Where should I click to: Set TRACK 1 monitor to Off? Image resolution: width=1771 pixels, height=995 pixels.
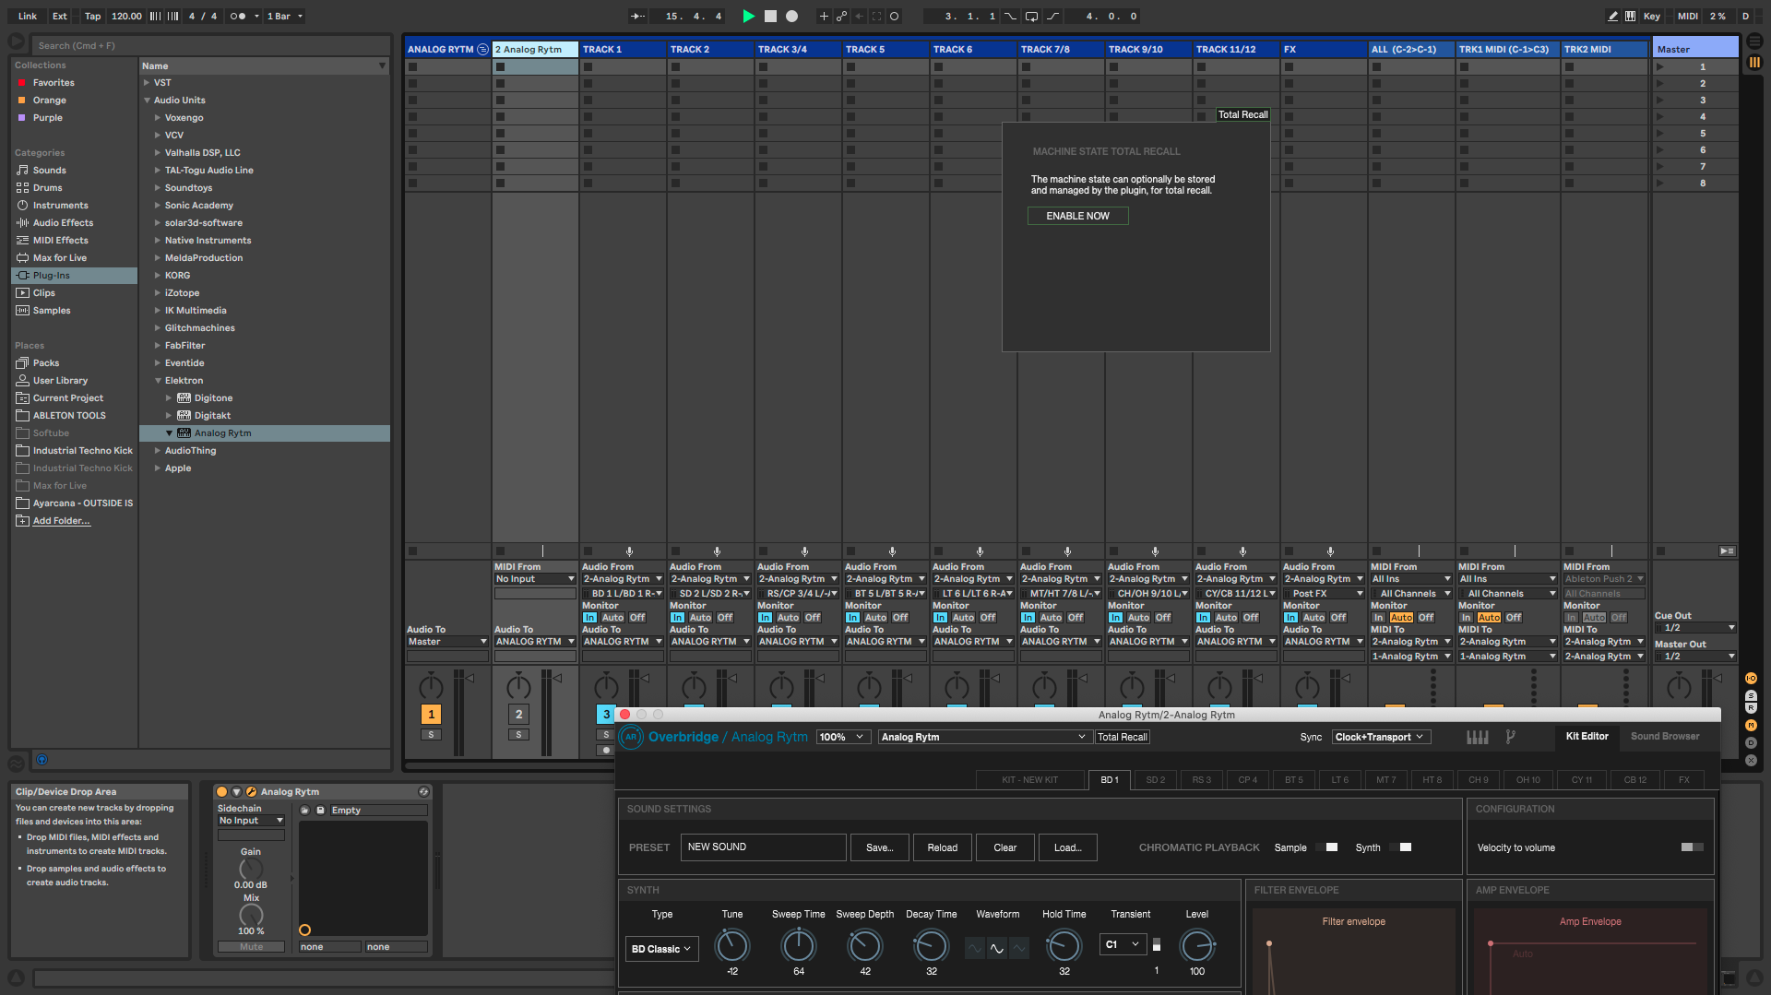pyautogui.click(x=637, y=618)
